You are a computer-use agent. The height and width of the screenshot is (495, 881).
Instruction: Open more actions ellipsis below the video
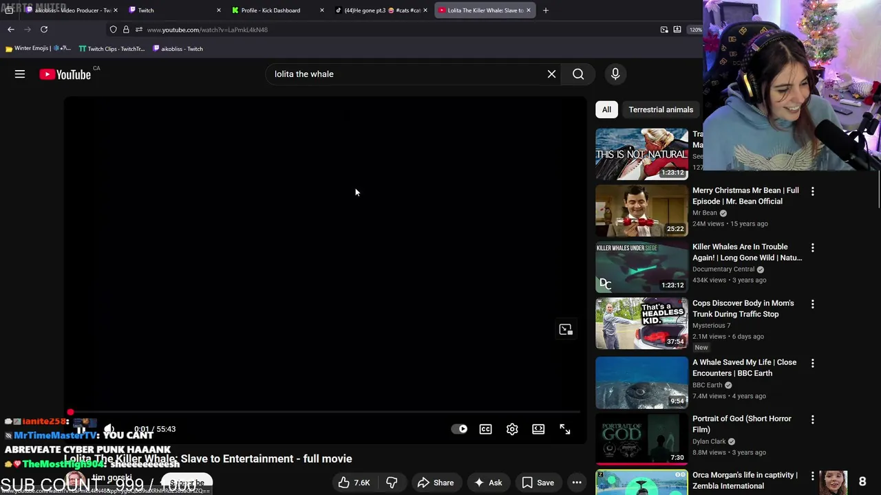577,483
